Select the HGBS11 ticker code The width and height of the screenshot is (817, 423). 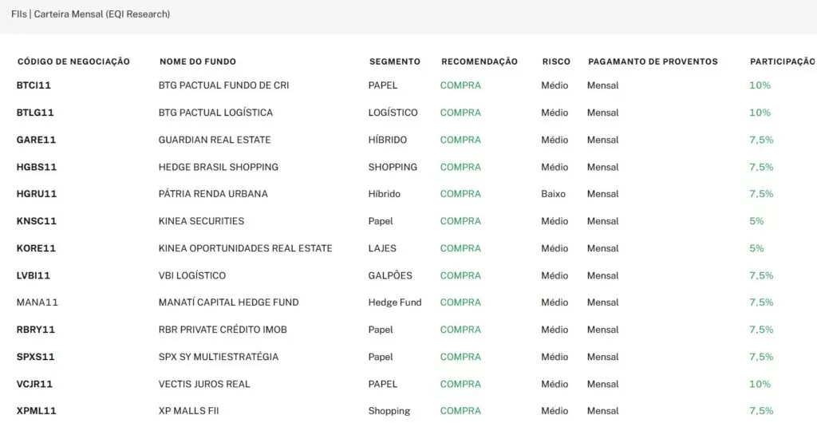pos(37,168)
